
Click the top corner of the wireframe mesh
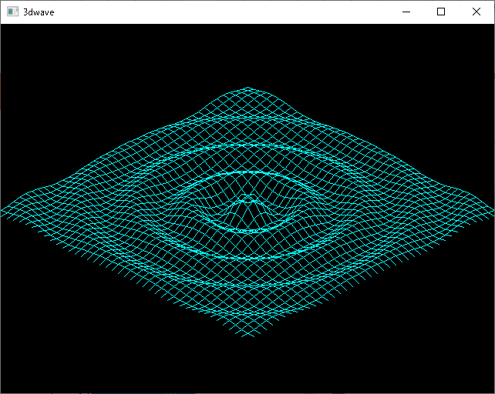[247, 88]
